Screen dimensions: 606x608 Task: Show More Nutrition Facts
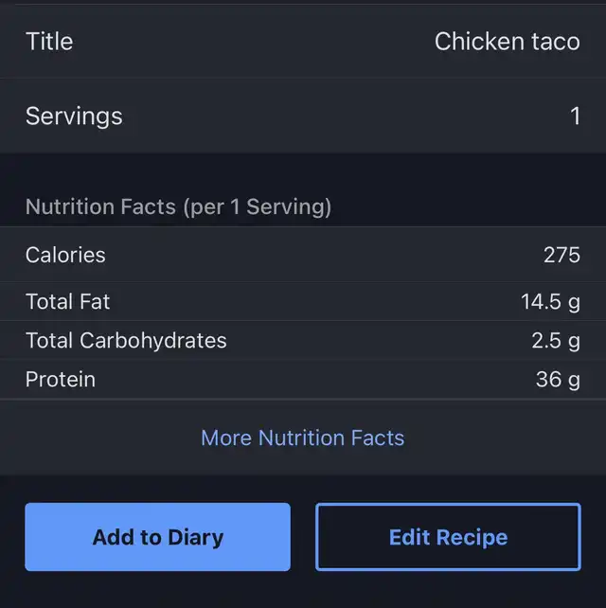[x=302, y=438]
